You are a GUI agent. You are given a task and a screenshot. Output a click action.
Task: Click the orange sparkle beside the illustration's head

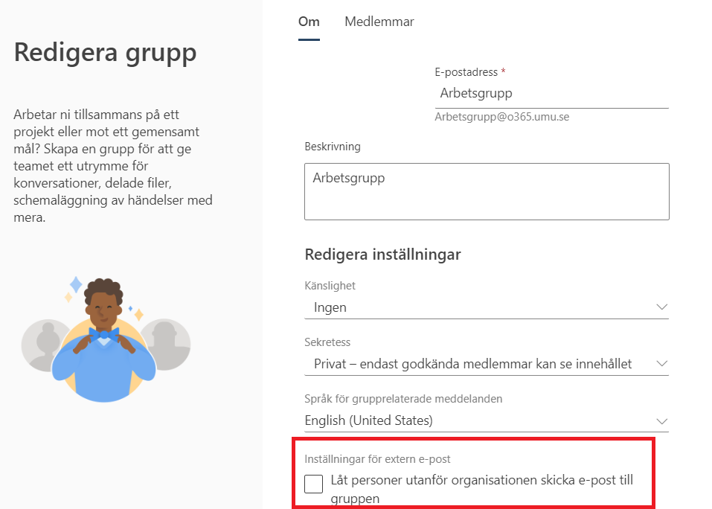tap(139, 314)
